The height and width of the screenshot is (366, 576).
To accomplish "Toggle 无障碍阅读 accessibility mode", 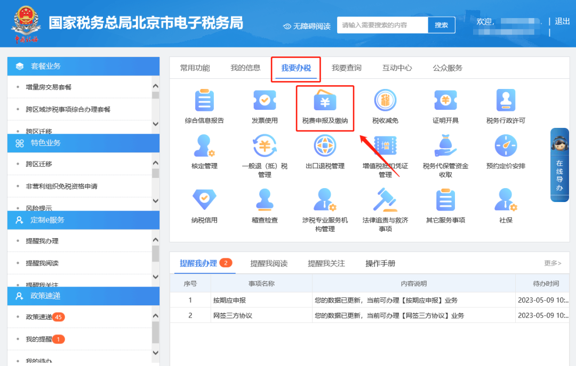I will 307,26.
